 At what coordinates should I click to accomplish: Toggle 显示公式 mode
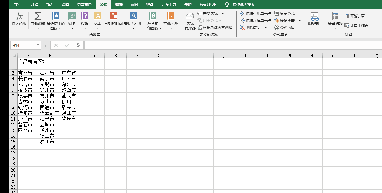pyautogui.click(x=284, y=14)
